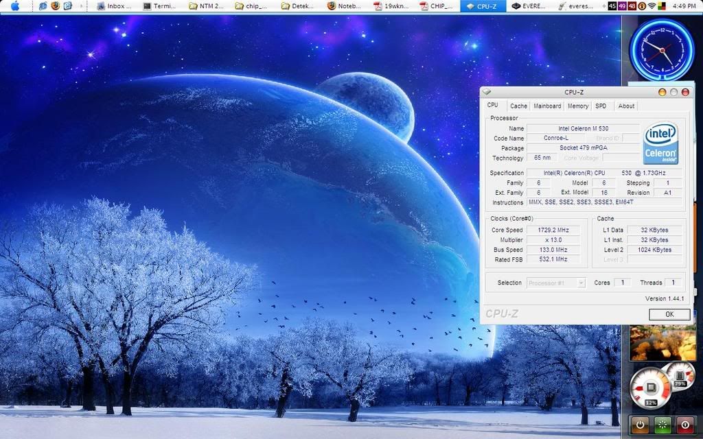Switch to the Noteb Firefox taskbar window

point(345,6)
